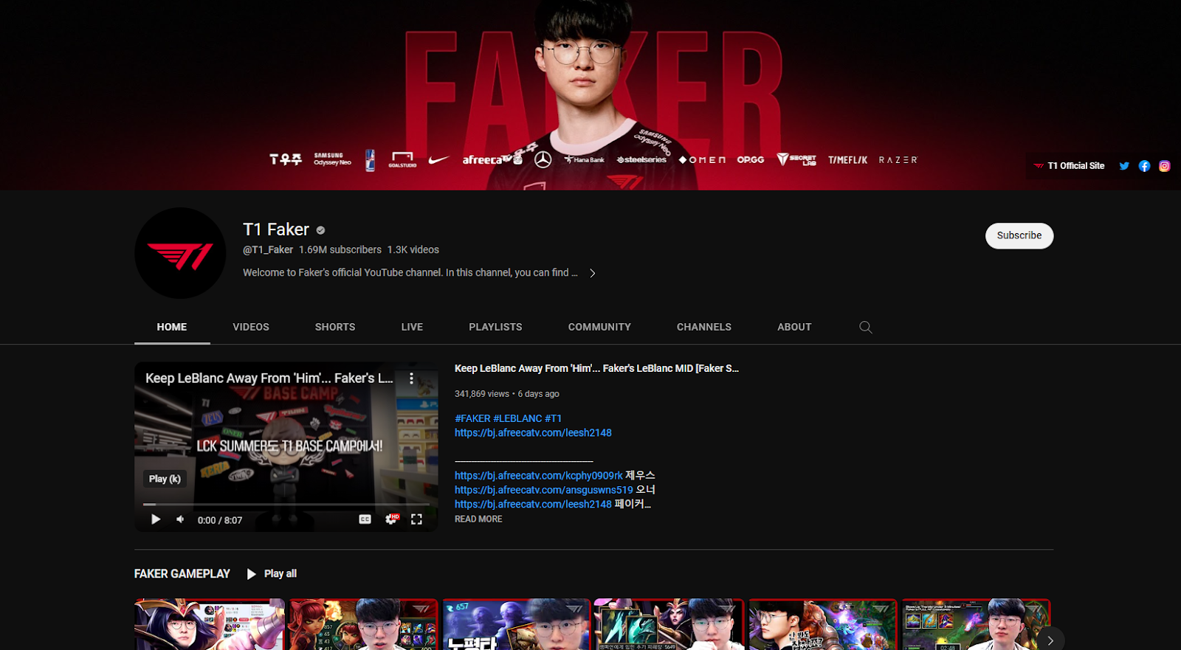1181x650 pixels.
Task: Toggle closed captions on the video player
Action: tap(365, 519)
